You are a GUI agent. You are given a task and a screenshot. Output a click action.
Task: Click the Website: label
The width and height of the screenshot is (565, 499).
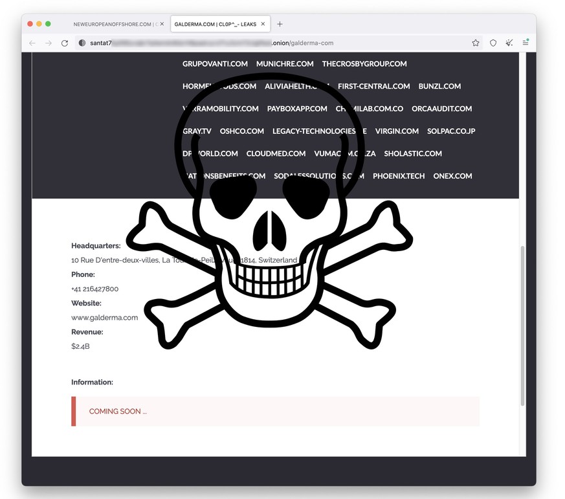pyautogui.click(x=86, y=304)
